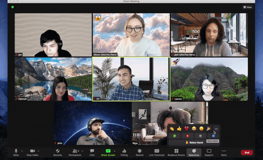Click the Jam (she/her/hers) name label
263x160 pixels.
[x=183, y=55]
